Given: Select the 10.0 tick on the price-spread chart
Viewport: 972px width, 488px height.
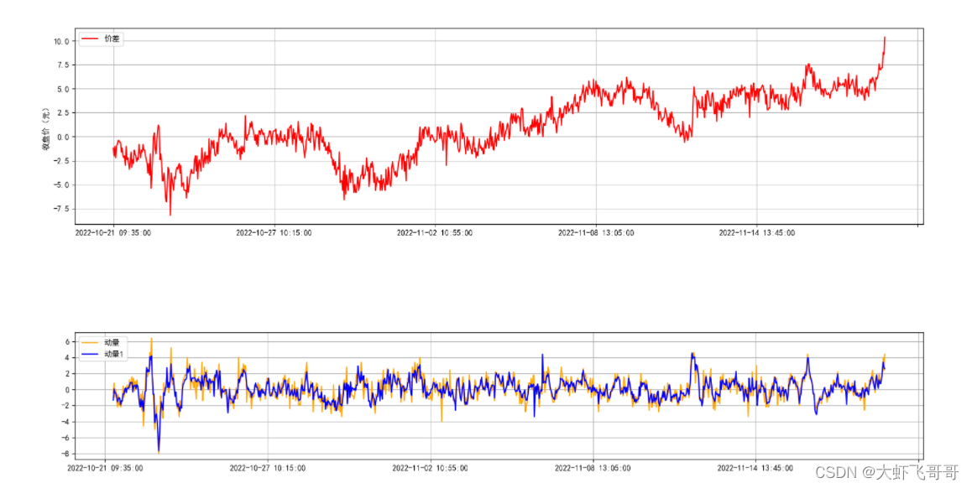Looking at the screenshot, I should 61,41.
